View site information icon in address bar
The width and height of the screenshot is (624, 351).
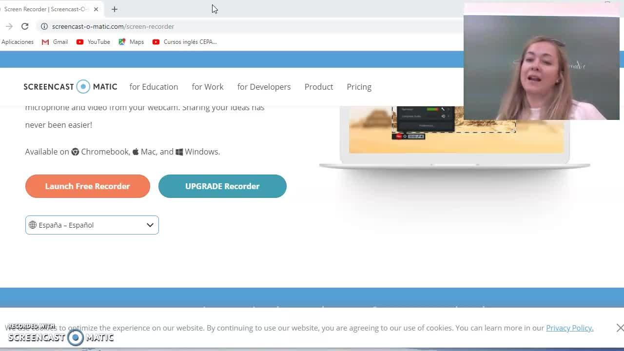coord(44,26)
